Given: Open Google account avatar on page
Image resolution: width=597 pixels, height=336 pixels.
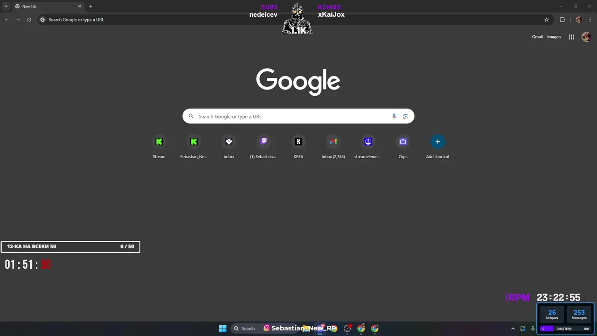Looking at the screenshot, I should pyautogui.click(x=586, y=37).
